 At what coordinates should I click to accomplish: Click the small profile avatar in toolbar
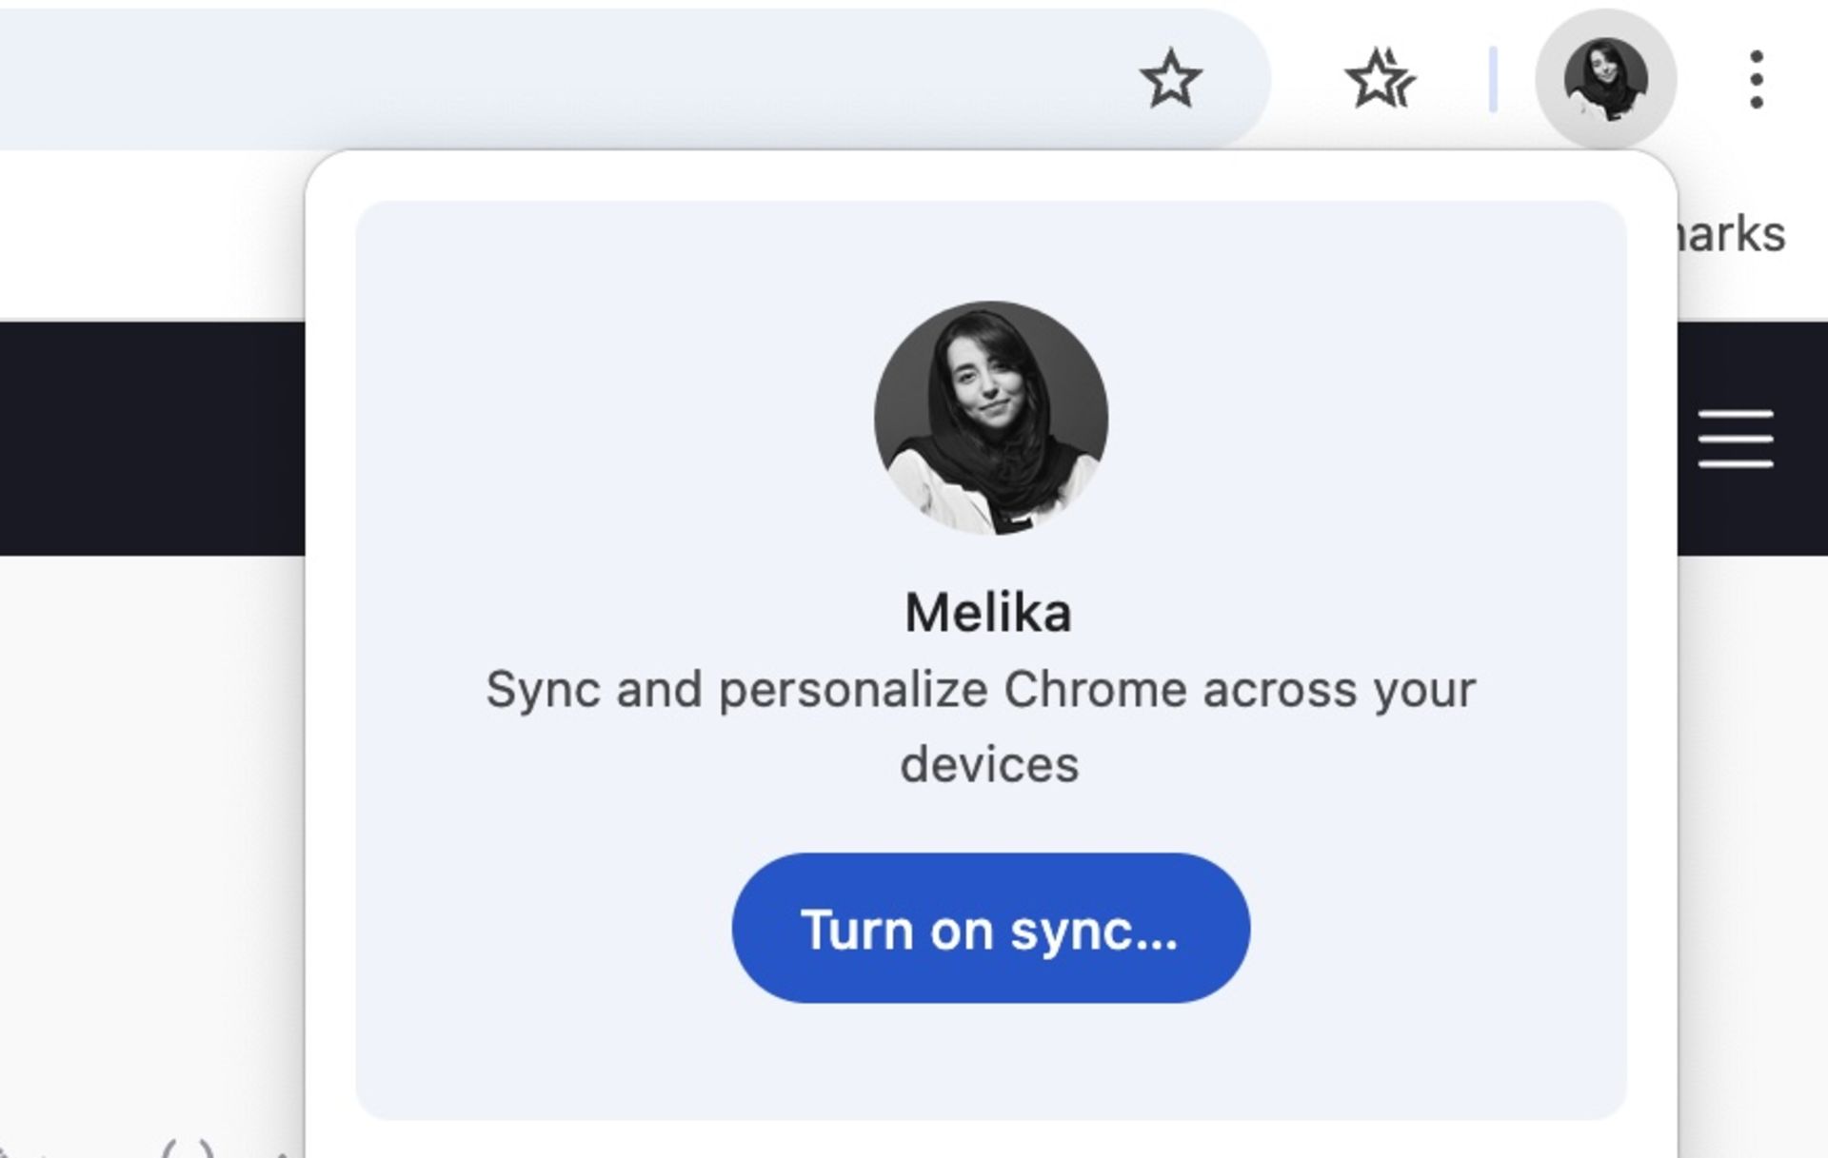1605,79
